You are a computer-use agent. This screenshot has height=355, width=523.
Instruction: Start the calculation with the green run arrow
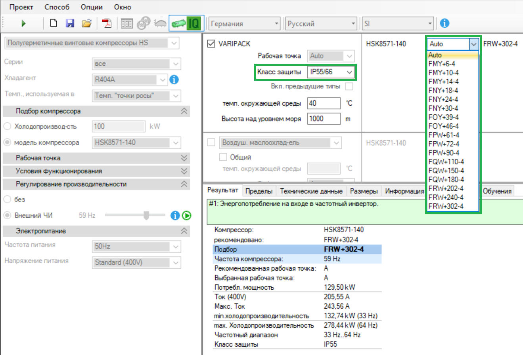(23, 23)
